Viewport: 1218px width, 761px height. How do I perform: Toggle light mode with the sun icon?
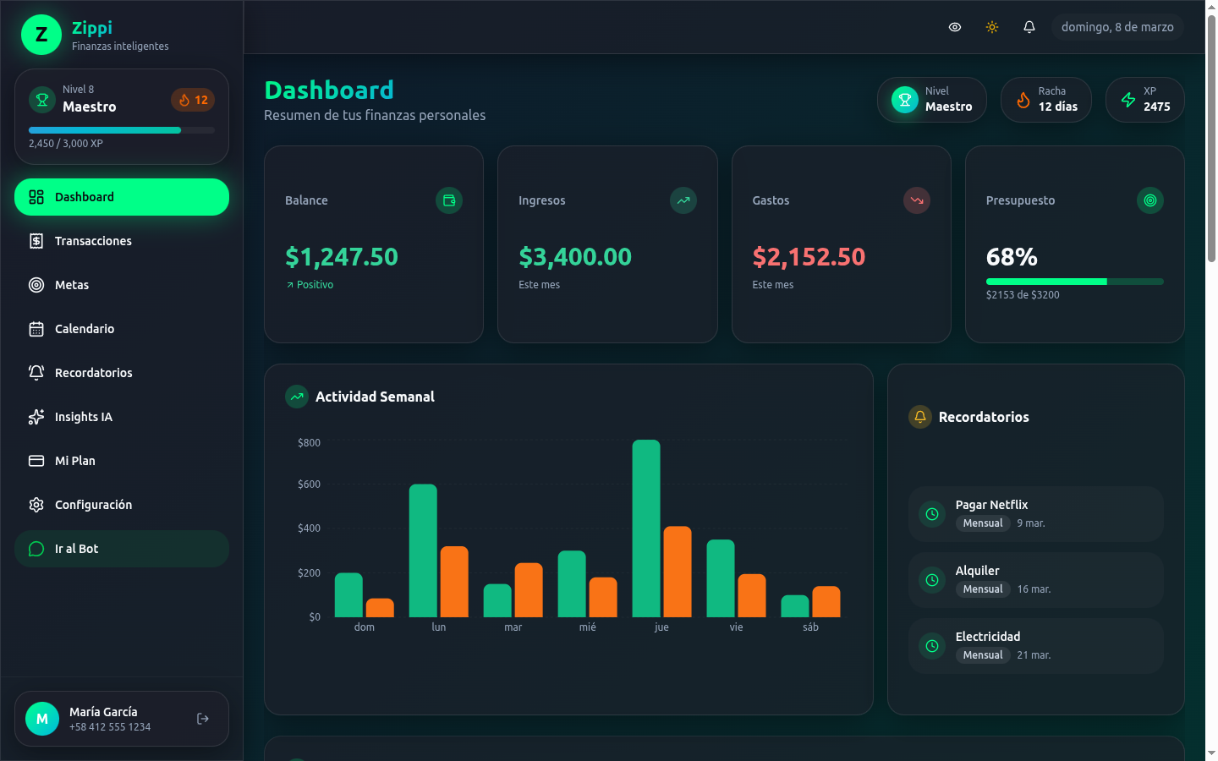pos(991,27)
